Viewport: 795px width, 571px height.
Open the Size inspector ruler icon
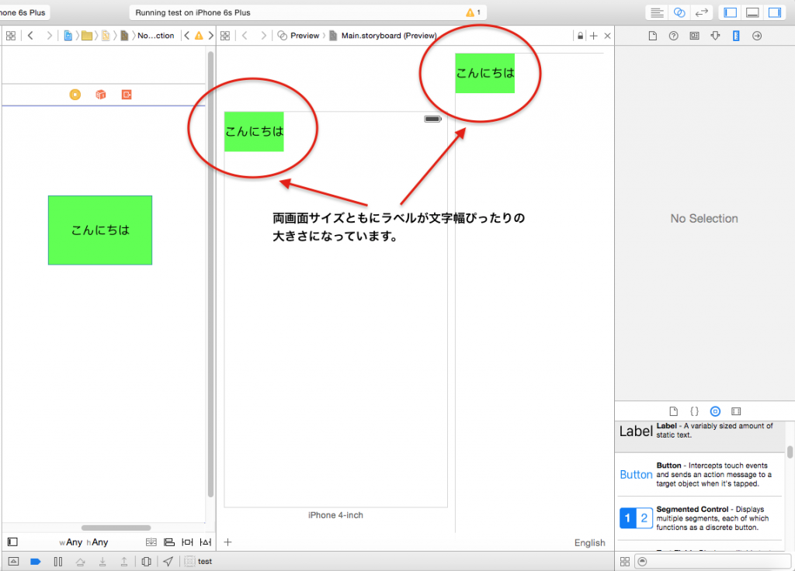736,36
